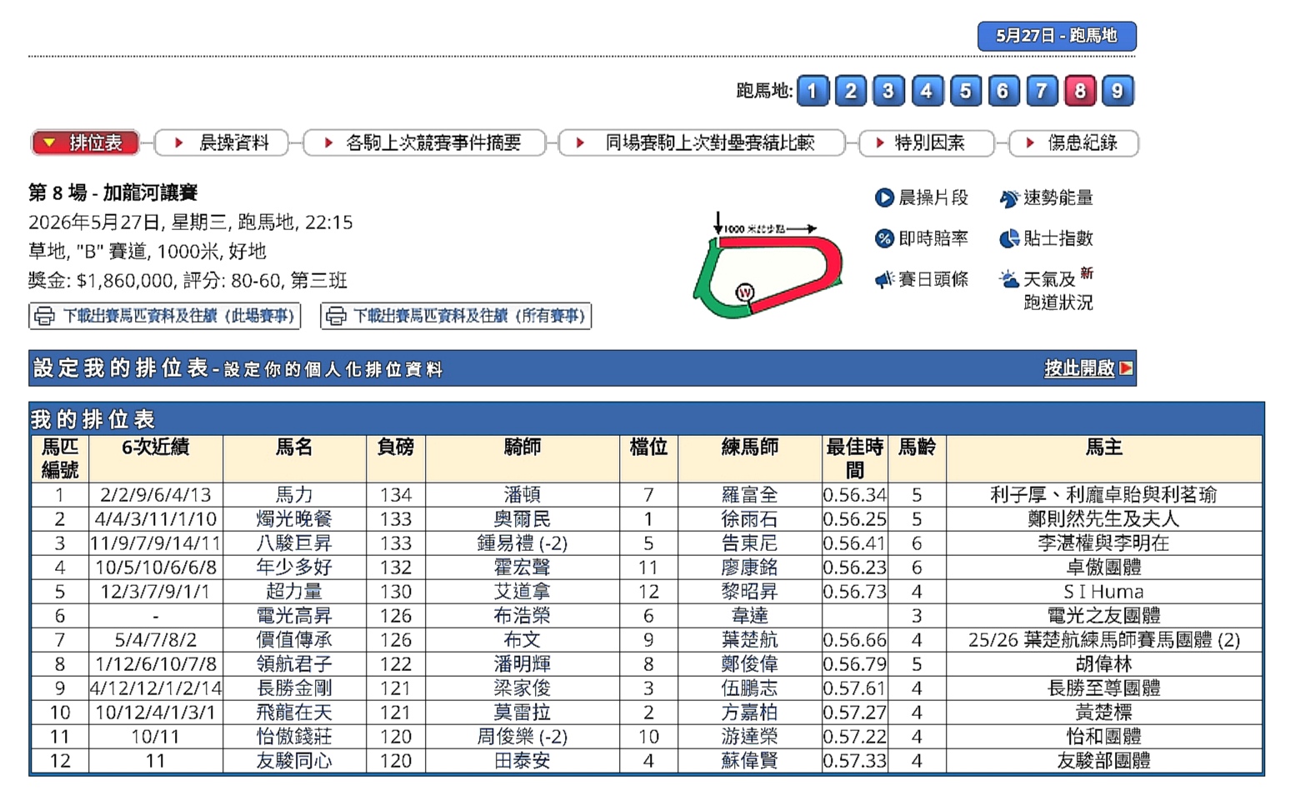Screen dimensions: 1300x791
Task: Open the 速勢能量 horse icon
Action: [x=1008, y=198]
